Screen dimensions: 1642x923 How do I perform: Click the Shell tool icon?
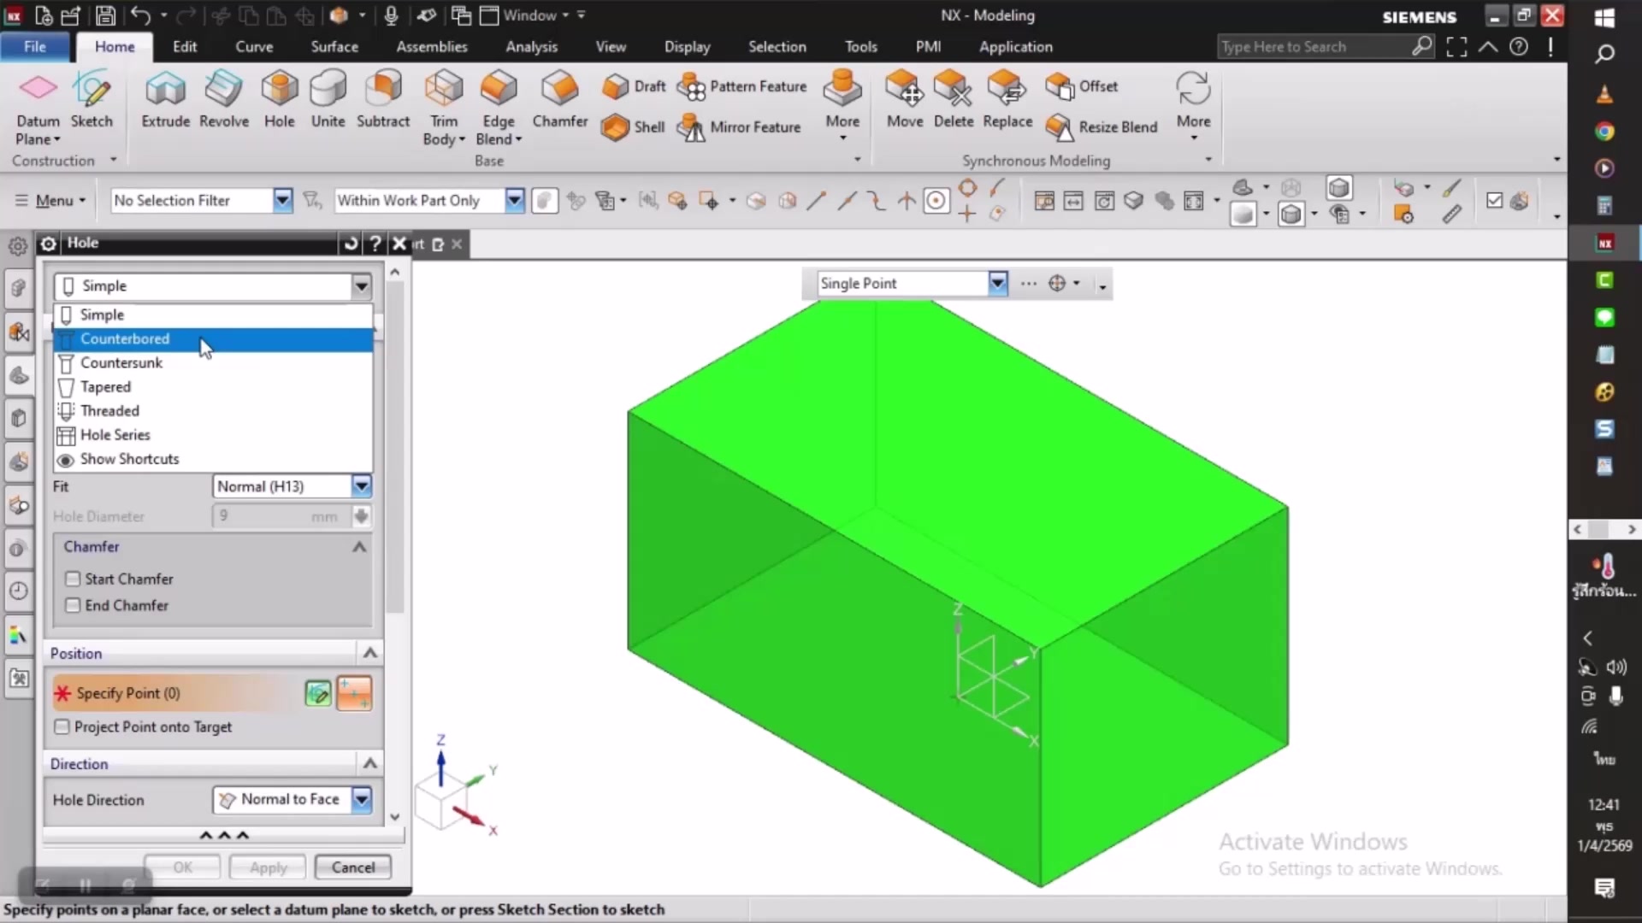tap(633, 127)
